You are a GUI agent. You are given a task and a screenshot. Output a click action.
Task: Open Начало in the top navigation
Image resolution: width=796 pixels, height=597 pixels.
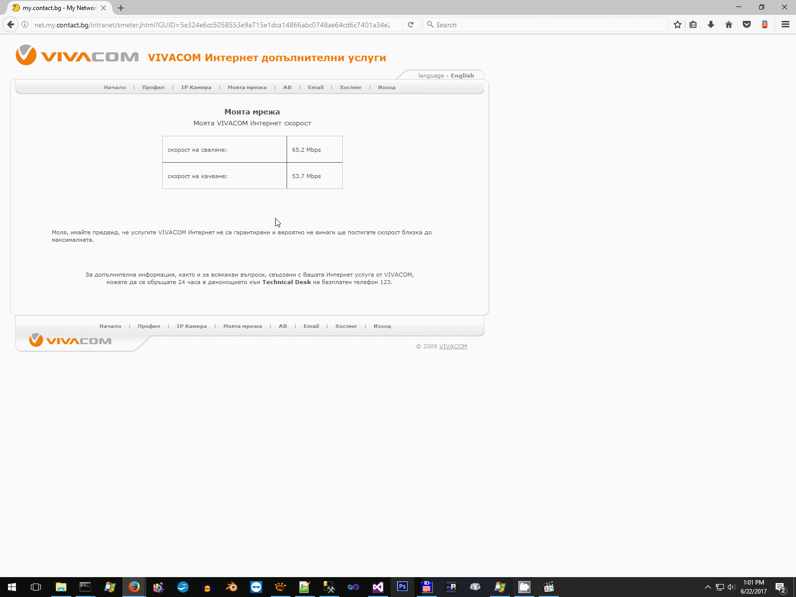(115, 88)
